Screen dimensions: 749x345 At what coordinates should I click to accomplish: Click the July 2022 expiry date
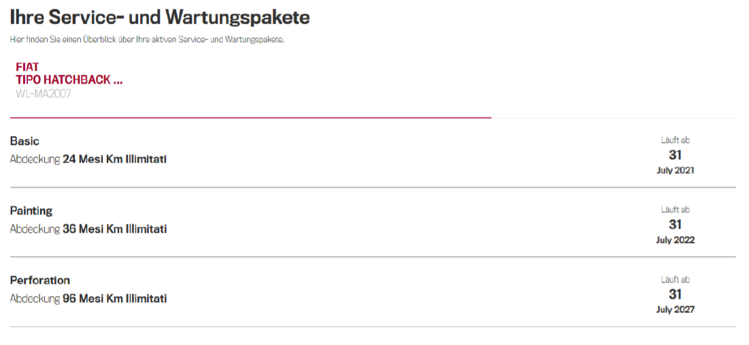tap(675, 240)
